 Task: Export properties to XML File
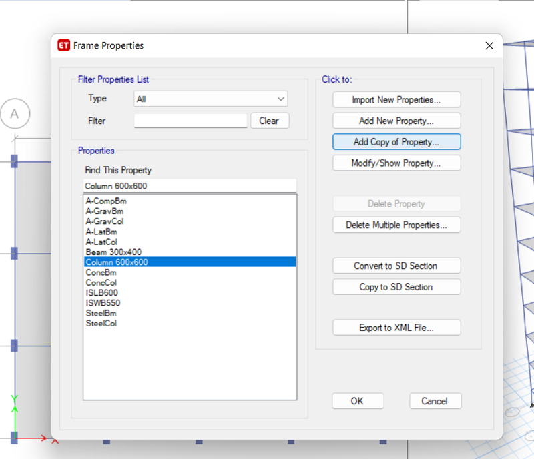tap(396, 328)
